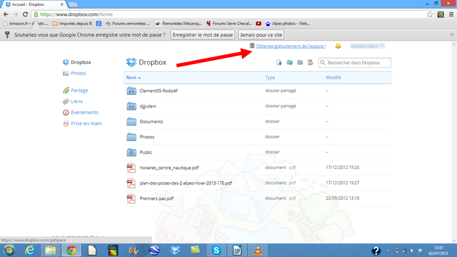This screenshot has width=457, height=257.
Task: Show hidden tray icons arrow
Action: point(388,251)
